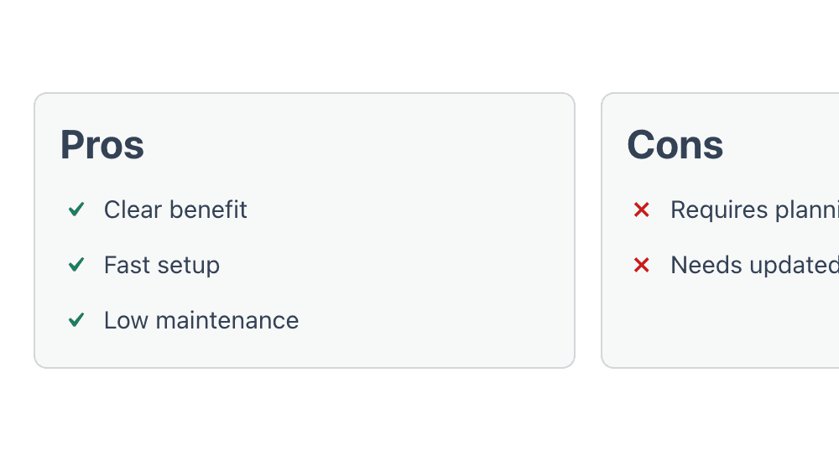Click the Cons heading
Viewport: 839px width, 471px height.
[675, 145]
